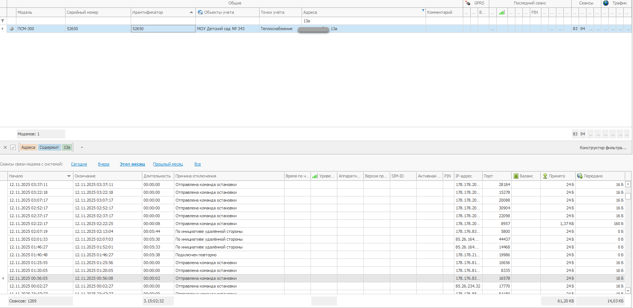
Task: Click the globe icon beside Трафик
Action: [606, 3]
